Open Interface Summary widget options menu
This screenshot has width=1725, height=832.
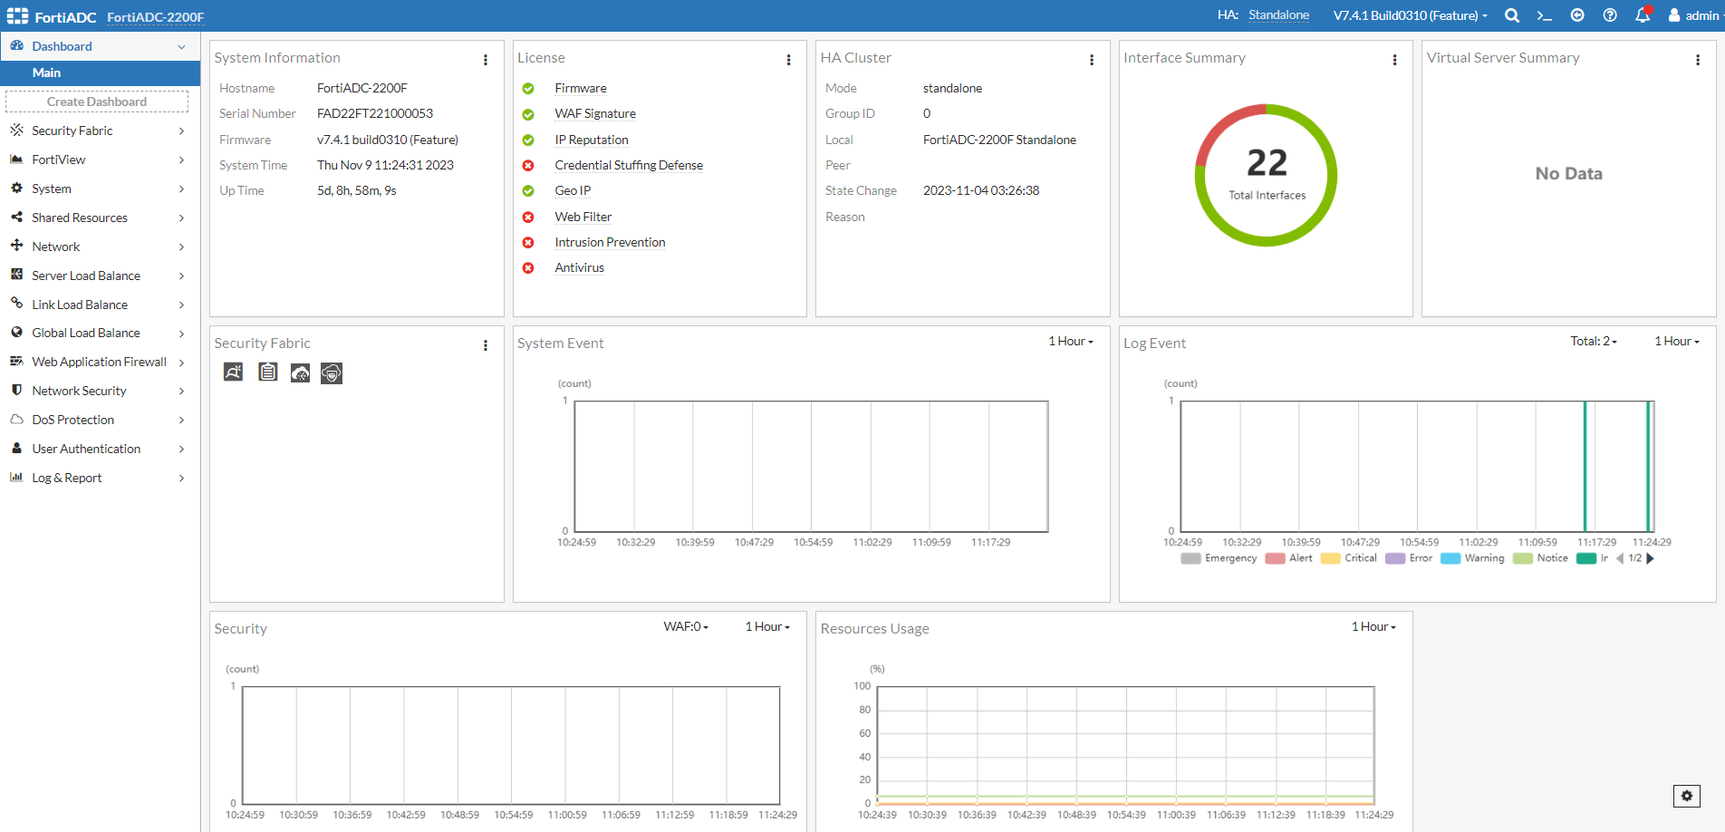coord(1395,60)
